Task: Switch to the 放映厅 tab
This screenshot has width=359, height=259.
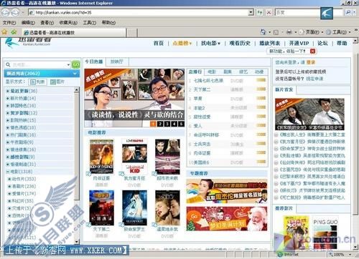Action: tap(117, 62)
